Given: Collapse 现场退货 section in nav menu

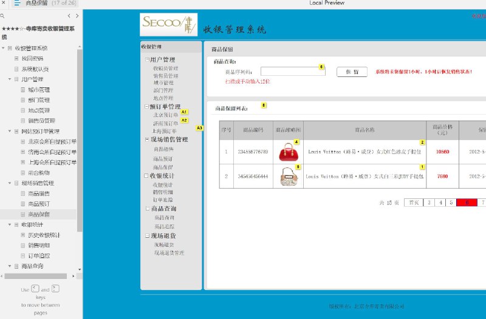Looking at the screenshot, I should tap(148, 236).
